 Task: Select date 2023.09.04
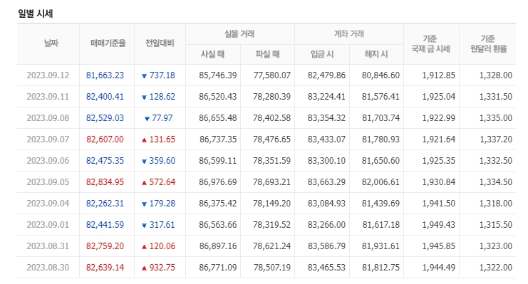[x=48, y=204]
